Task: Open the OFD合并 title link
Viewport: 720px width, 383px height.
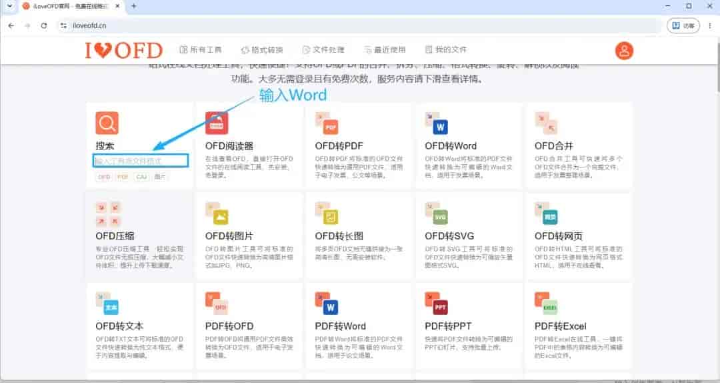Action: coord(554,146)
